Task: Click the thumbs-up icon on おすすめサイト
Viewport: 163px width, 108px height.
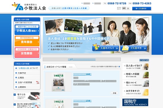Action: 146,92
